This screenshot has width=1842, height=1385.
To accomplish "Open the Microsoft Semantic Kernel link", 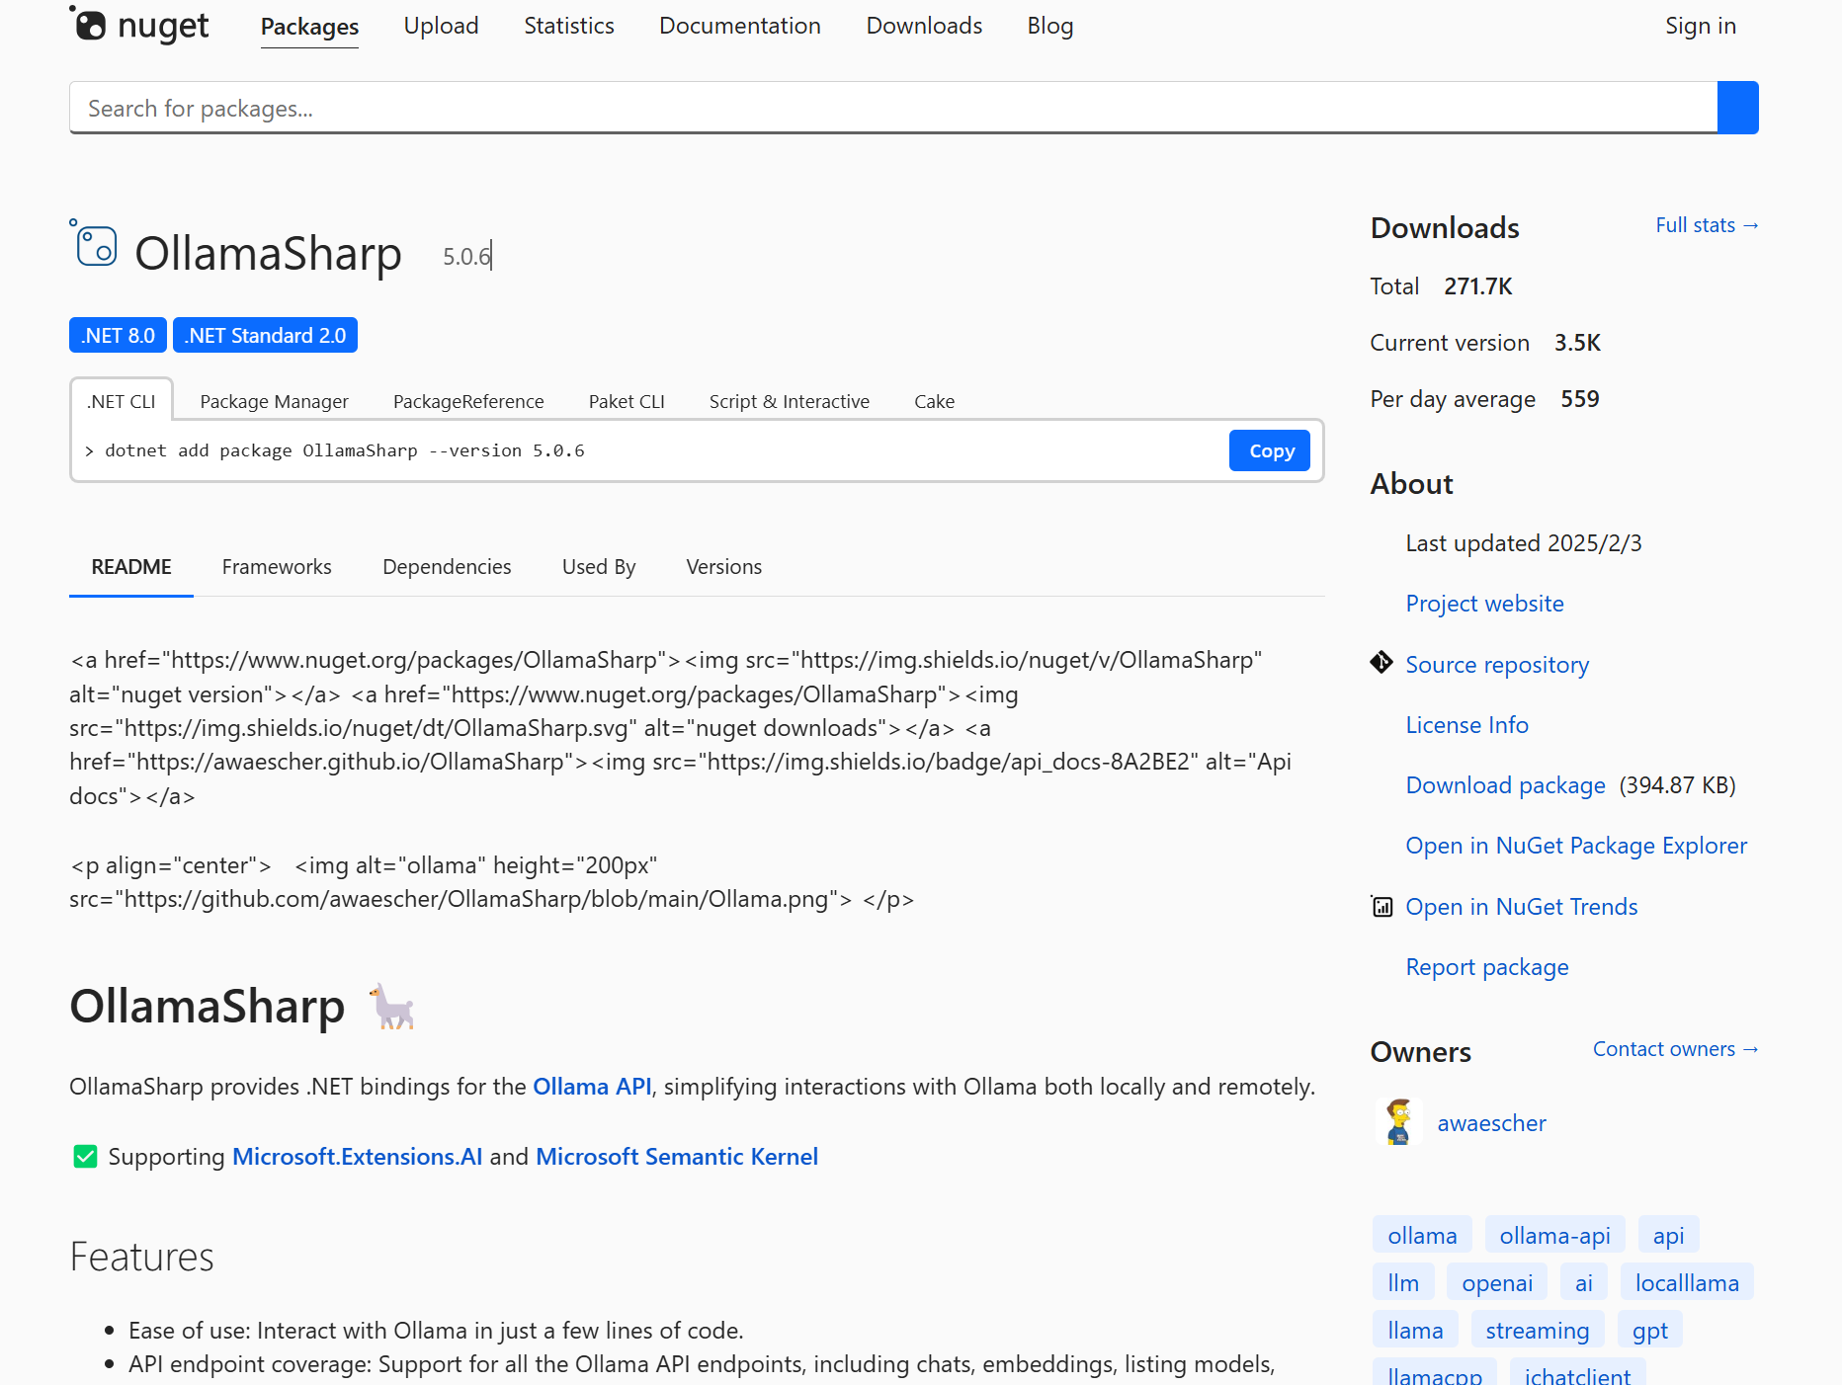I will click(x=677, y=1157).
